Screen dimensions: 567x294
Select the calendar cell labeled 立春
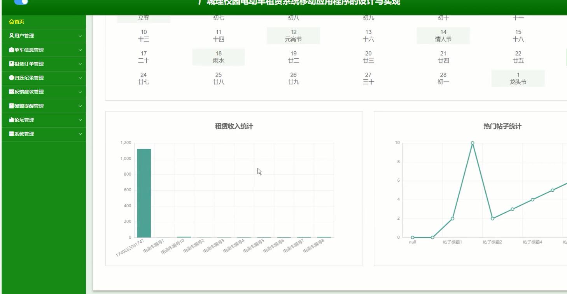(x=143, y=19)
